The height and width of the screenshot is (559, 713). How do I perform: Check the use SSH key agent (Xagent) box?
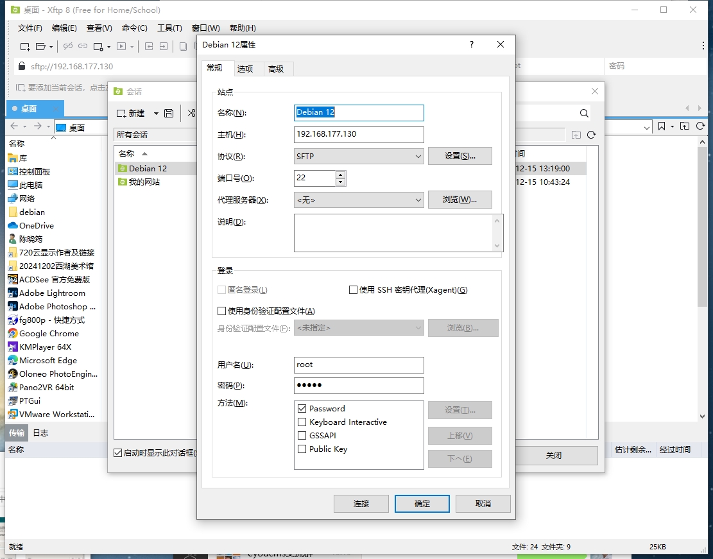coord(353,290)
